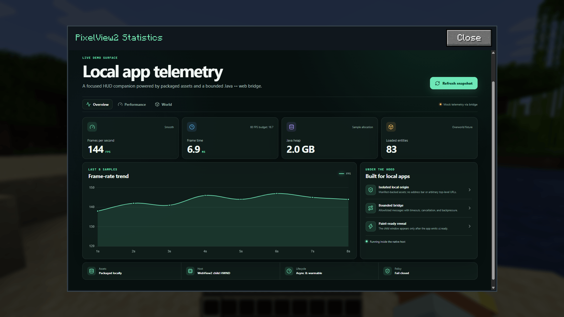Toggle the FPS series in chart legend
Viewport: 564px width, 317px height.
(345, 174)
